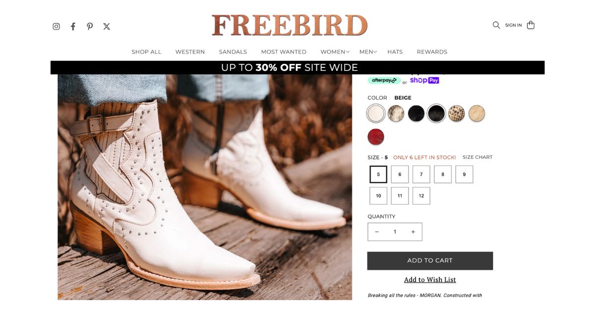This screenshot has width=595, height=309.
Task: Click the X (Twitter) icon
Action: [x=107, y=26]
